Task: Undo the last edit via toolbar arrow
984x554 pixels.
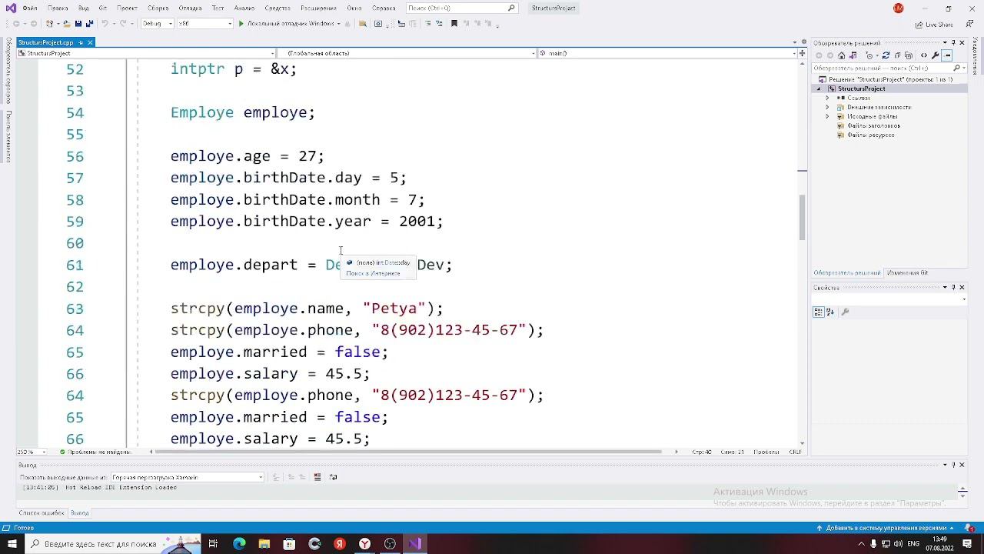Action: (105, 24)
